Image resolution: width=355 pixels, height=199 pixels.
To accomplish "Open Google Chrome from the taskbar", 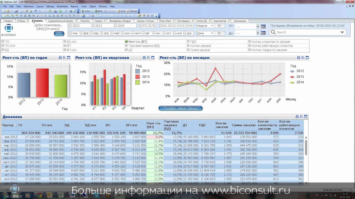I will [x=39, y=195].
